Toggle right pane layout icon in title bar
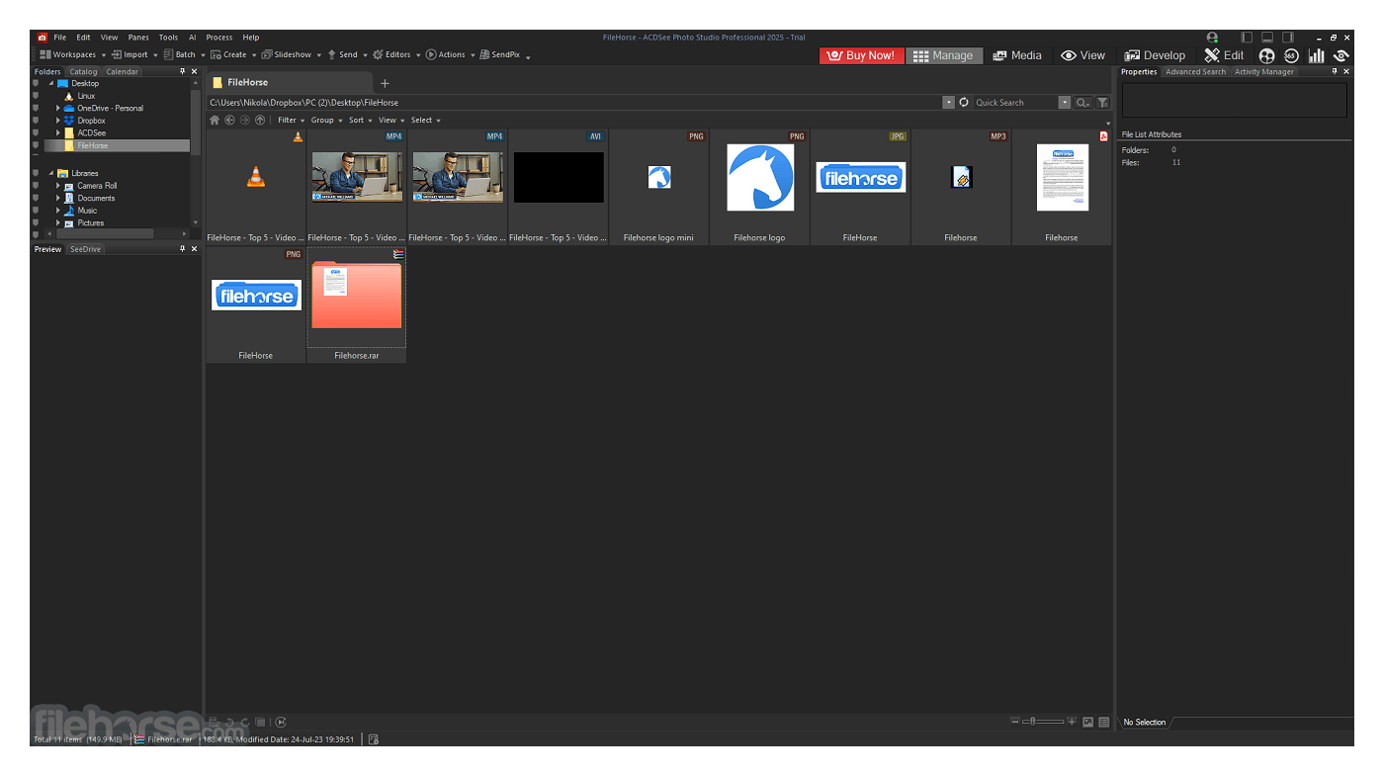The height and width of the screenshot is (776, 1384). coord(1288,38)
